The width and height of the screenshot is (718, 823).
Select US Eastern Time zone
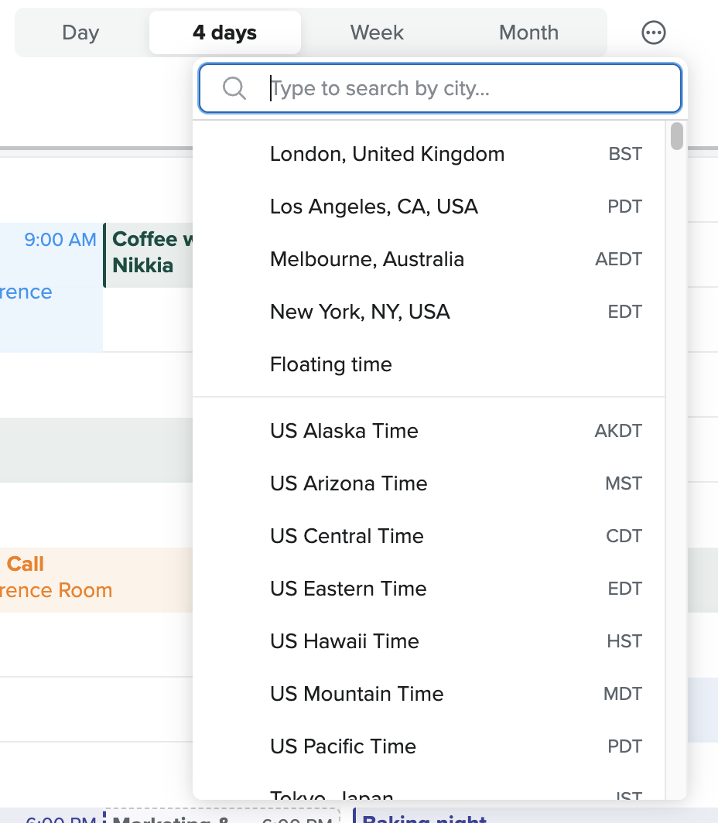429,589
